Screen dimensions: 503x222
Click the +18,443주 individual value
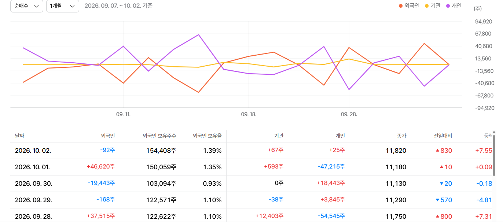point(332,183)
